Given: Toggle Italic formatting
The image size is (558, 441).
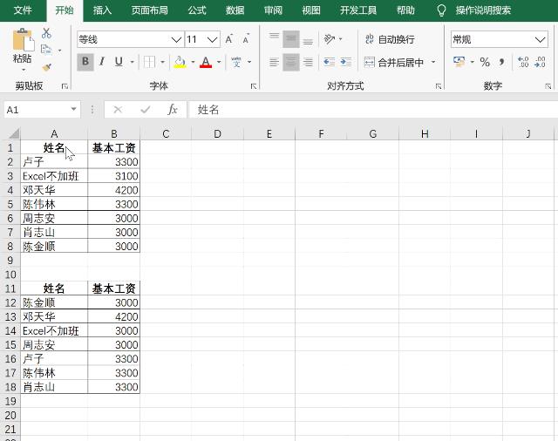Looking at the screenshot, I should pos(102,62).
